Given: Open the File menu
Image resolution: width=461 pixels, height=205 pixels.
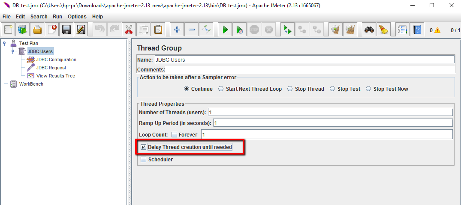Looking at the screenshot, I should [x=6, y=17].
